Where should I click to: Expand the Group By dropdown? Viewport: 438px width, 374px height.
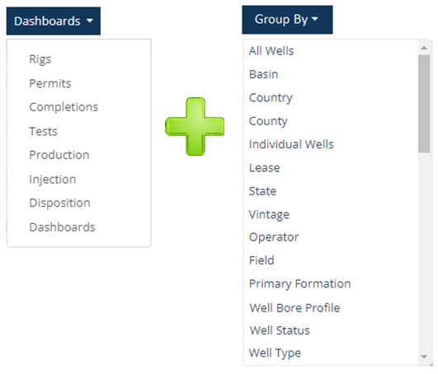[287, 20]
